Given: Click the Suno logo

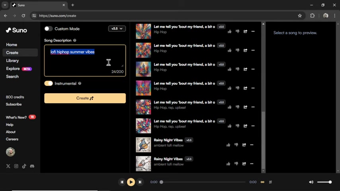Looking at the screenshot, I should tap(16, 30).
